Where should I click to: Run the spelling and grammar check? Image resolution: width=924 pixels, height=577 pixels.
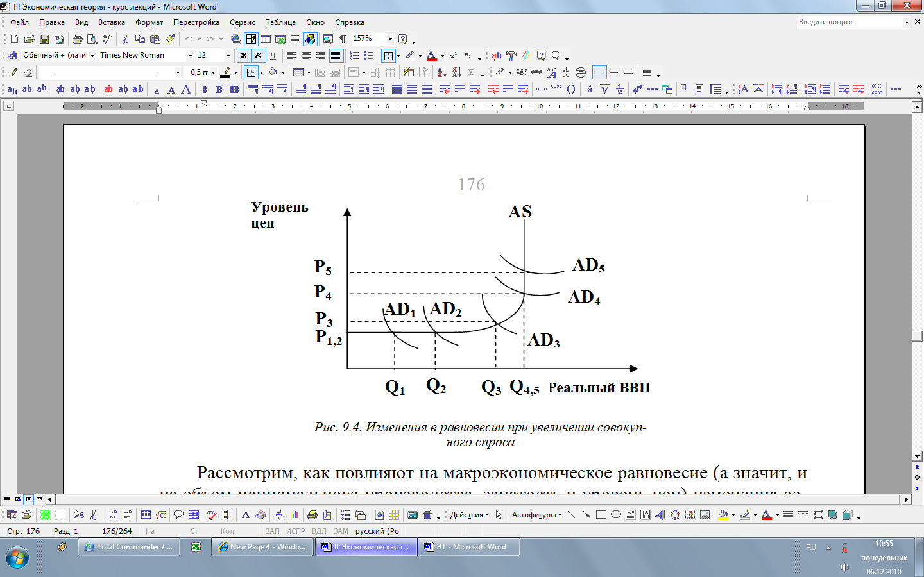107,39
